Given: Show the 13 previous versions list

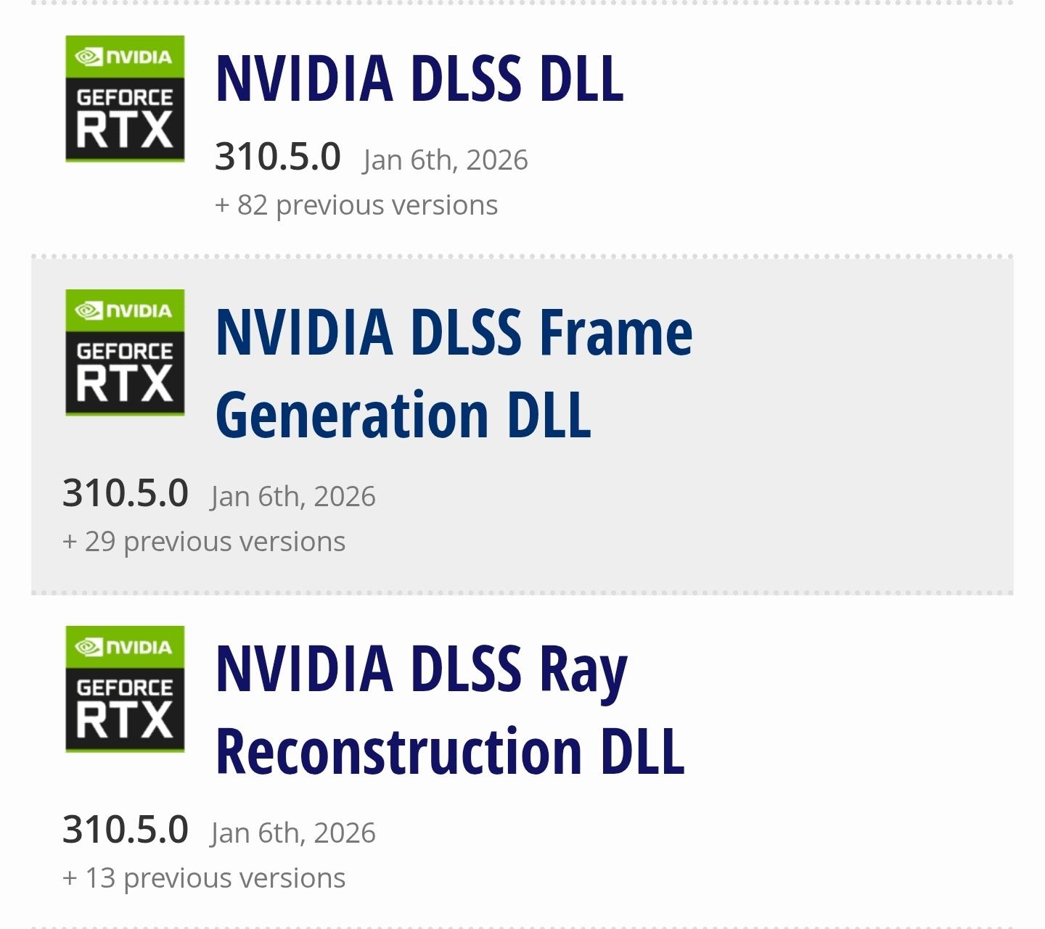Looking at the screenshot, I should (x=204, y=878).
